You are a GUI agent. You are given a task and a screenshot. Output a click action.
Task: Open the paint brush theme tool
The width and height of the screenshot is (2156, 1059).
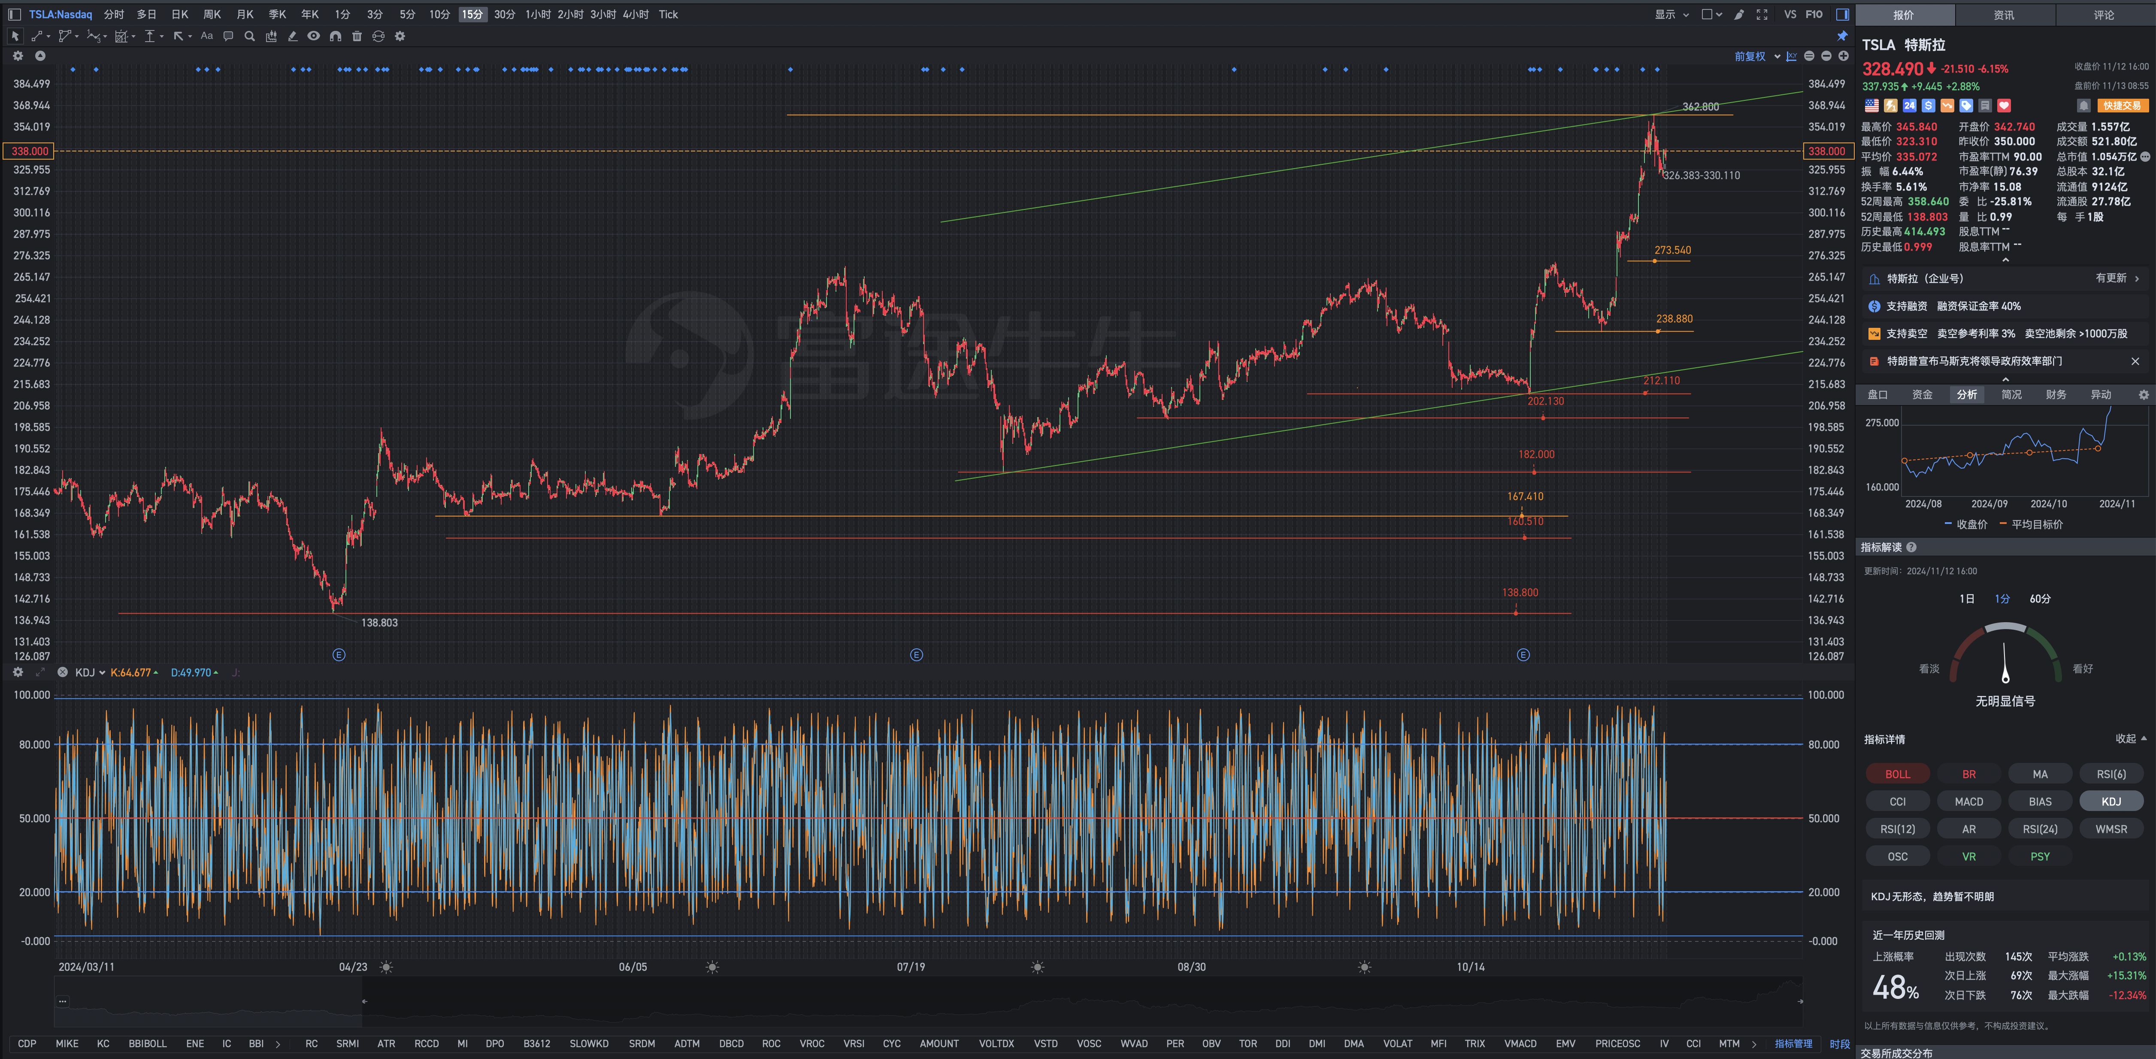1739,14
